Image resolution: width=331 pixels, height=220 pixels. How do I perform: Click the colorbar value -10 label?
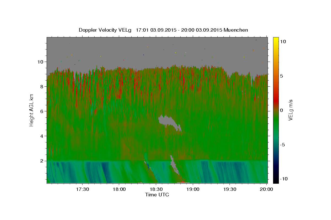click(284, 179)
